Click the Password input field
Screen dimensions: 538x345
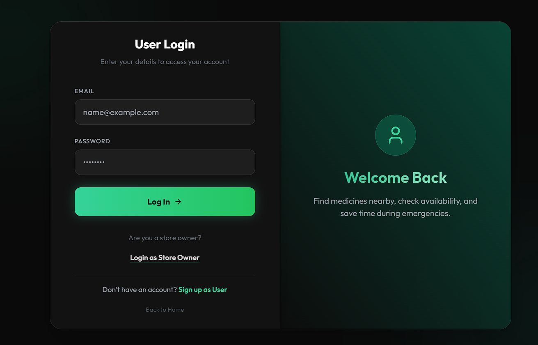[x=165, y=162]
